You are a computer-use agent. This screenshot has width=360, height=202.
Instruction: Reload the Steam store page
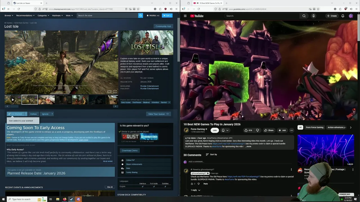19,9
